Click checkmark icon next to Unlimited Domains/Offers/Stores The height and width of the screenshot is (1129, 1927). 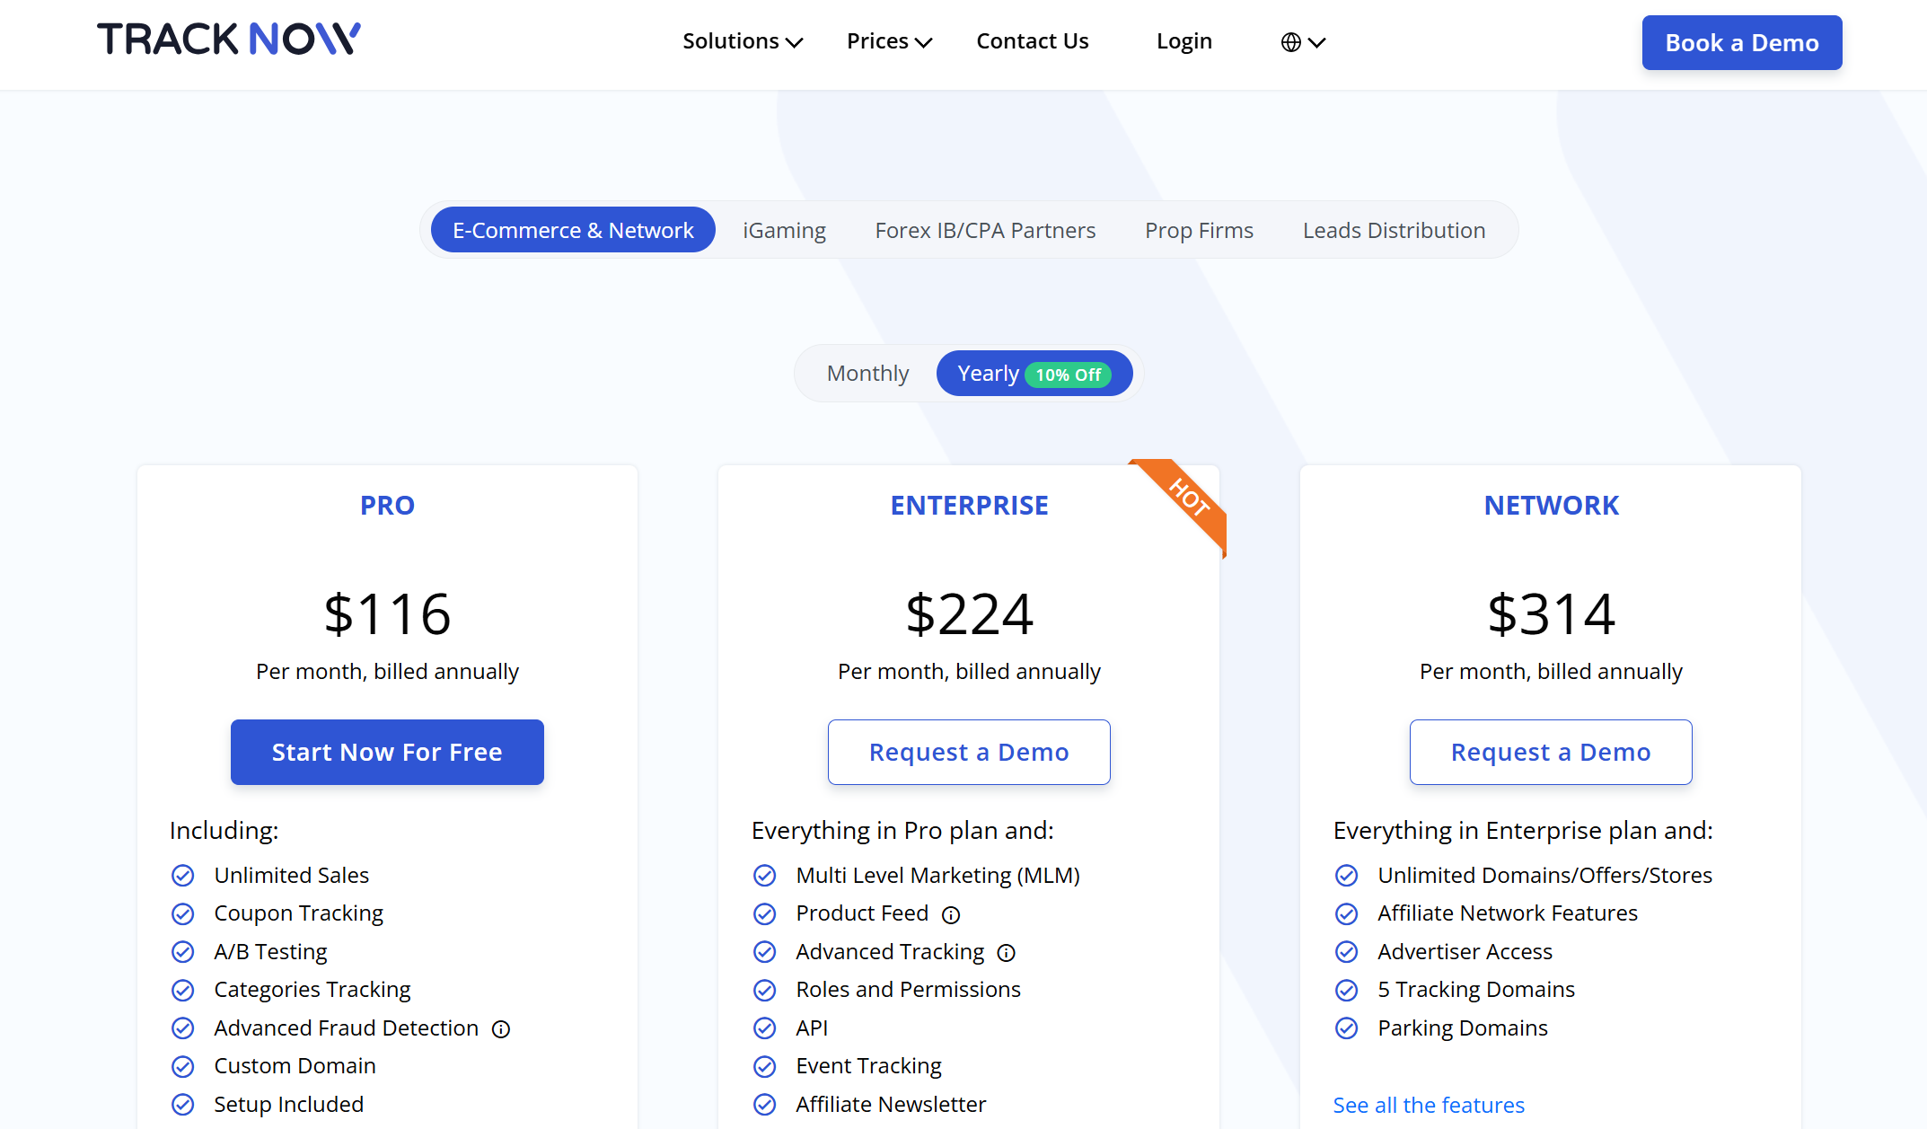pos(1346,875)
